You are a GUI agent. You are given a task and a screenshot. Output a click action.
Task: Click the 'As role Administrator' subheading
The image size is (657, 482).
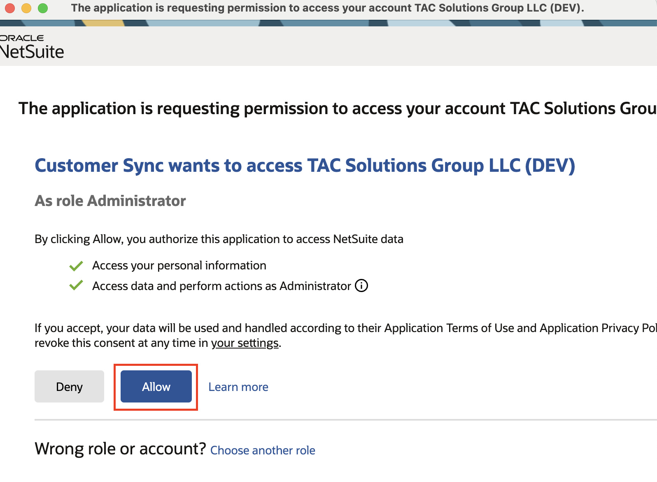110,201
